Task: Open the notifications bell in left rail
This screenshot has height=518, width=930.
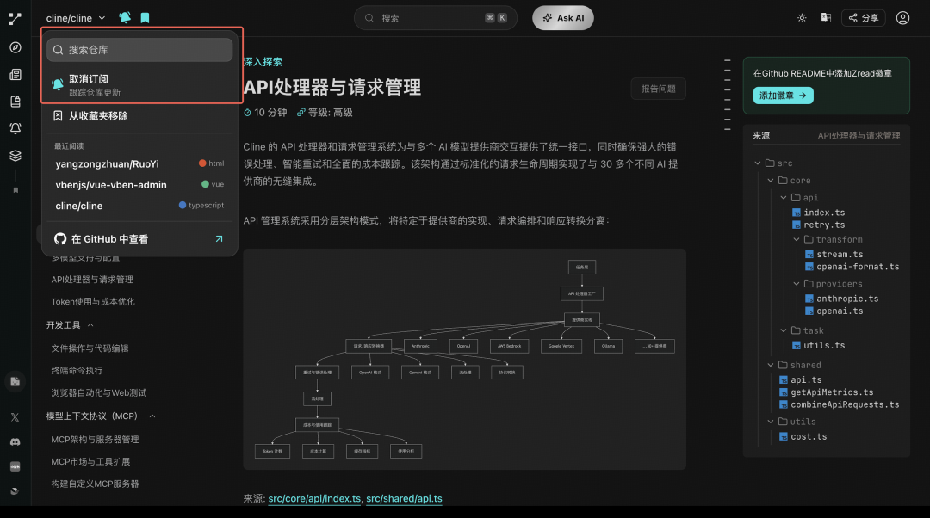Action: pyautogui.click(x=15, y=128)
